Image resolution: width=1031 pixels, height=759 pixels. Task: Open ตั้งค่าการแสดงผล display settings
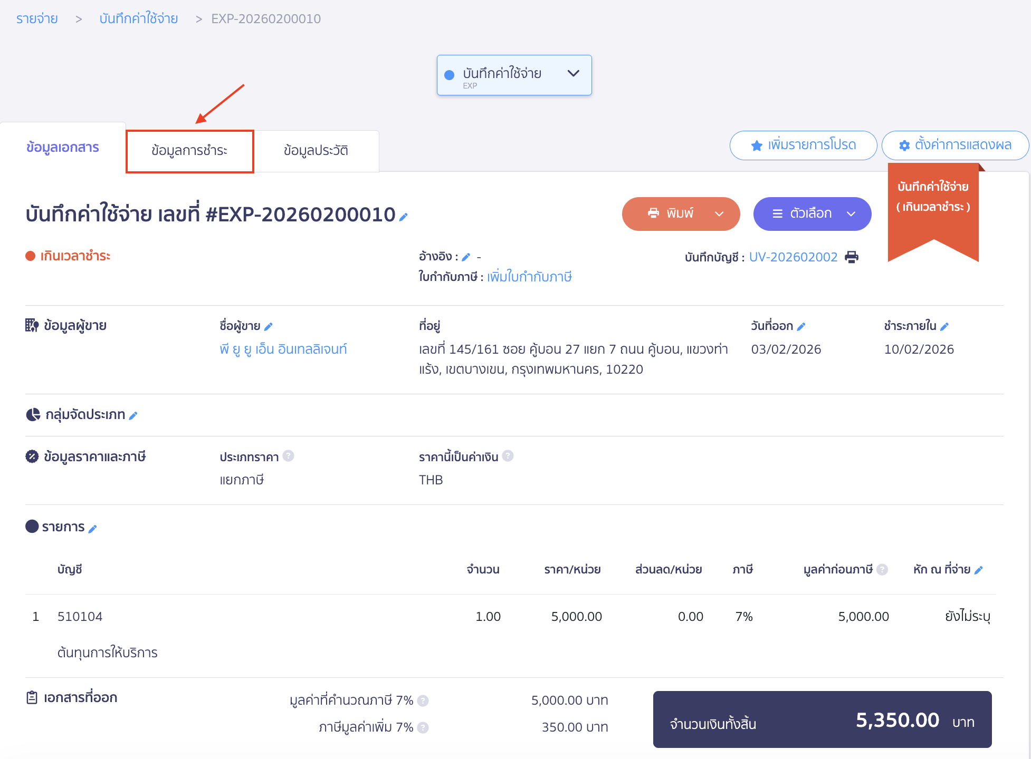pyautogui.click(x=955, y=145)
